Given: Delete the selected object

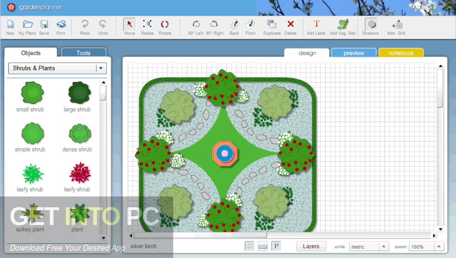Looking at the screenshot, I should tap(290, 24).
